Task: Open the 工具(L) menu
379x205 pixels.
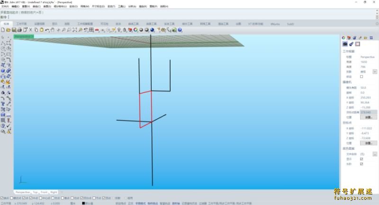Action: 122,6
